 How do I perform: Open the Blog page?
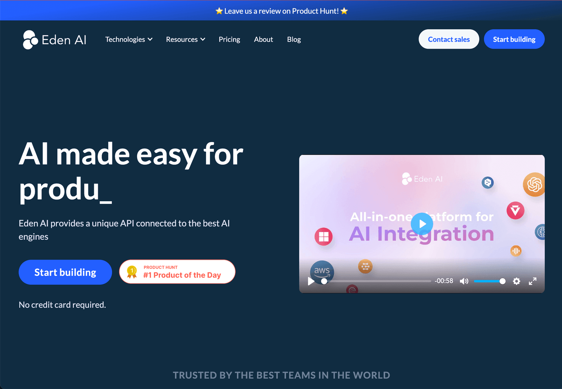point(294,39)
